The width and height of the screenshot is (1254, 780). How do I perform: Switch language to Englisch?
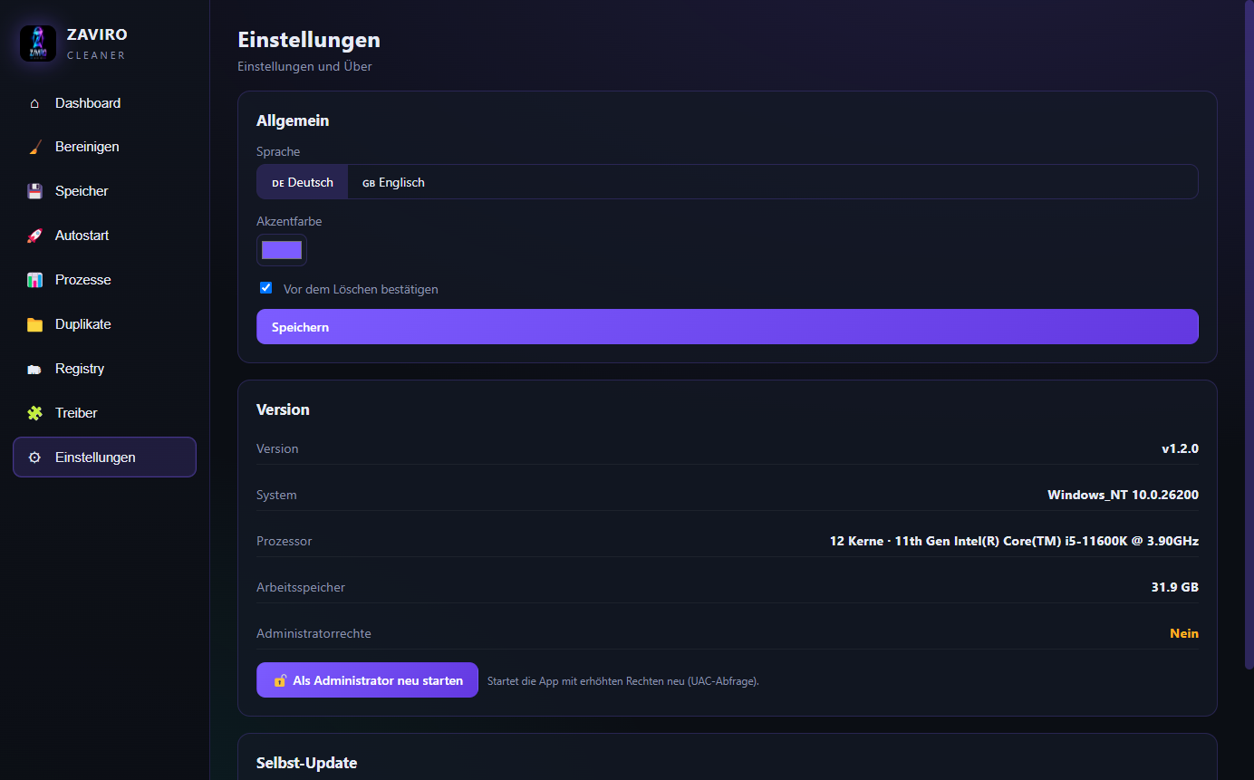393,182
